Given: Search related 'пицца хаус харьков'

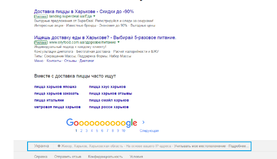Looking at the screenshot, I should point(107,87).
